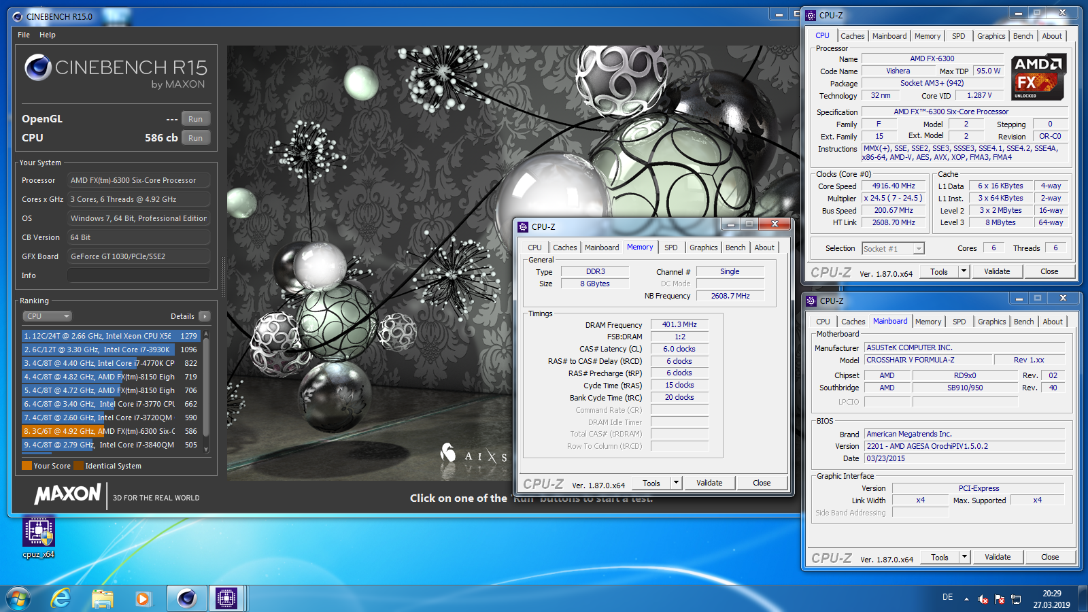Expand Tools arrow in Mainboard window
This screenshot has width=1088, height=612.
tap(964, 557)
